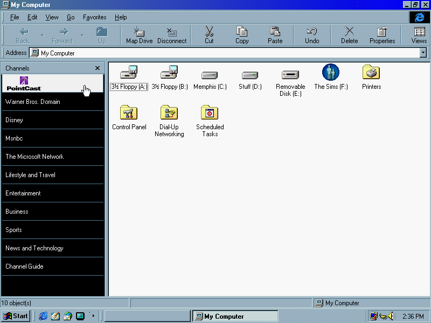431x323 pixels.
Task: Open the Scheduled Tasks folder icon
Action: [x=210, y=113]
